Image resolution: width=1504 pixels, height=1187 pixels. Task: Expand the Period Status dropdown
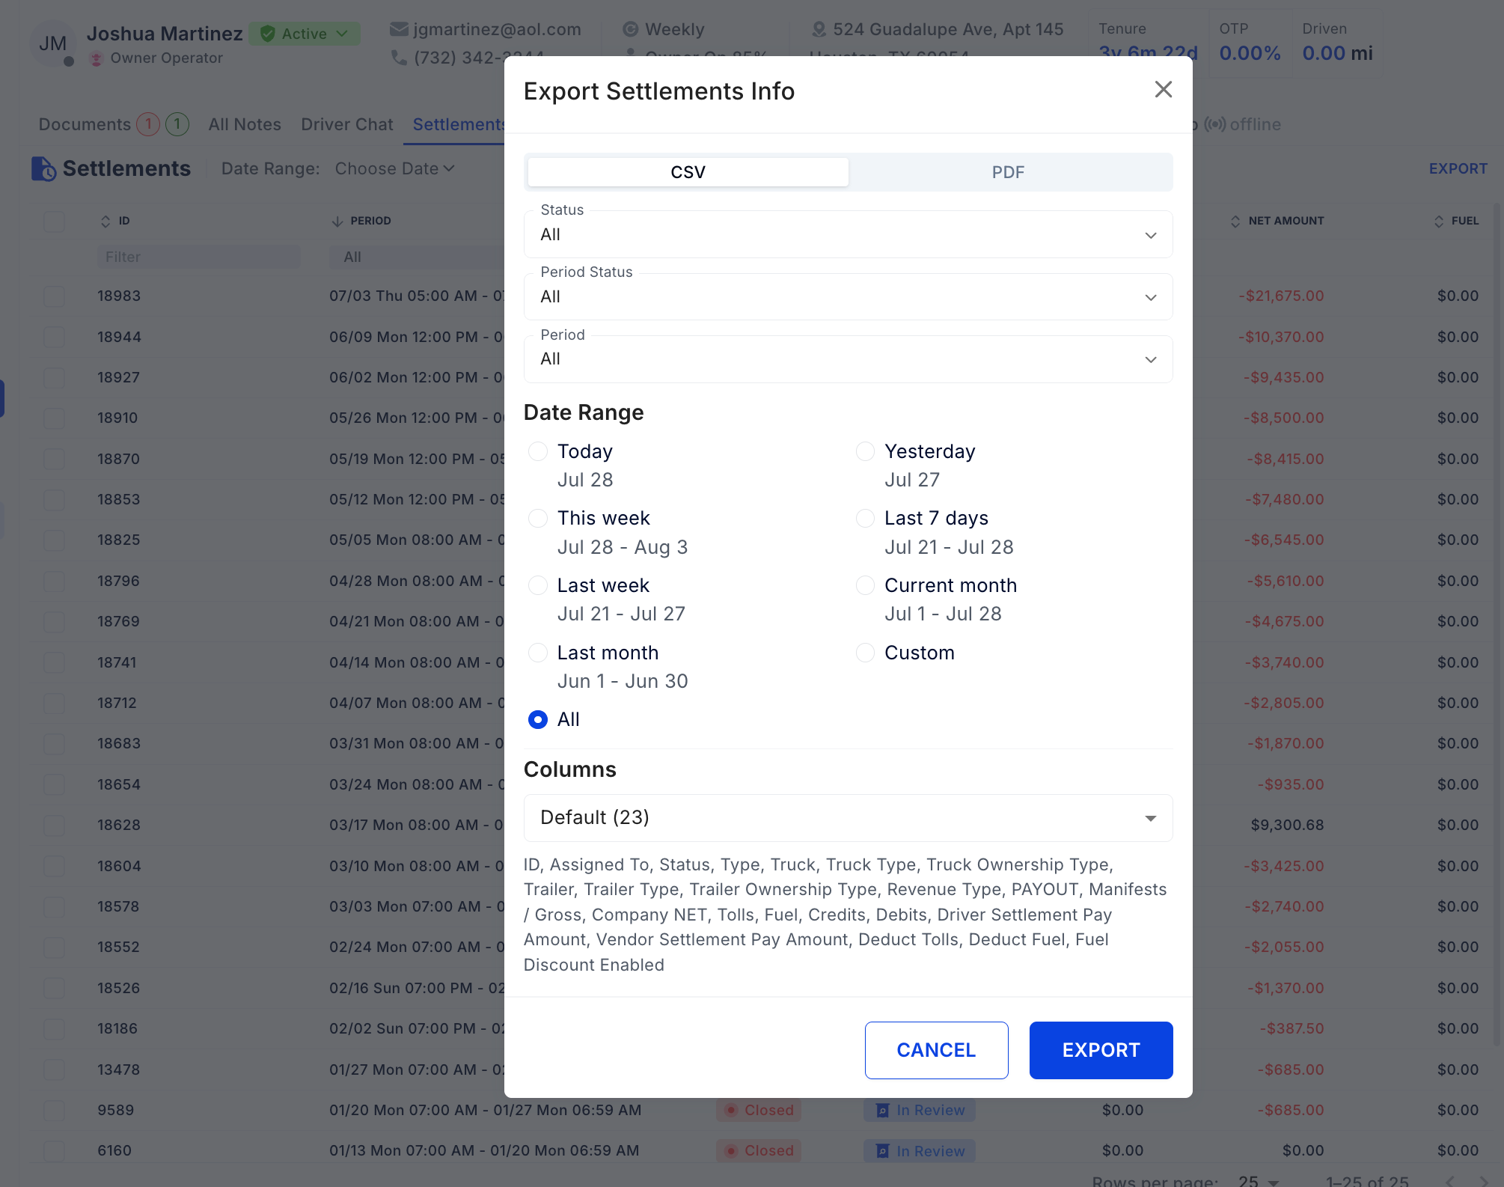click(x=848, y=297)
